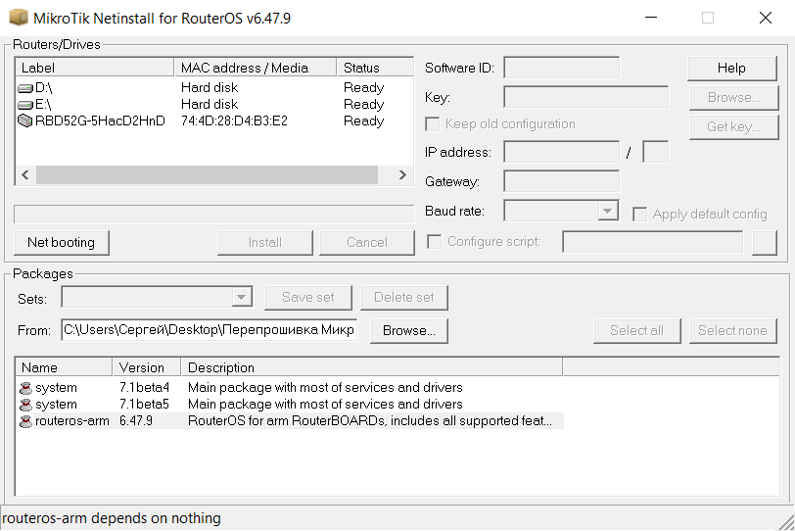Focus the Key input field
This screenshot has width=795, height=531.
click(x=586, y=97)
